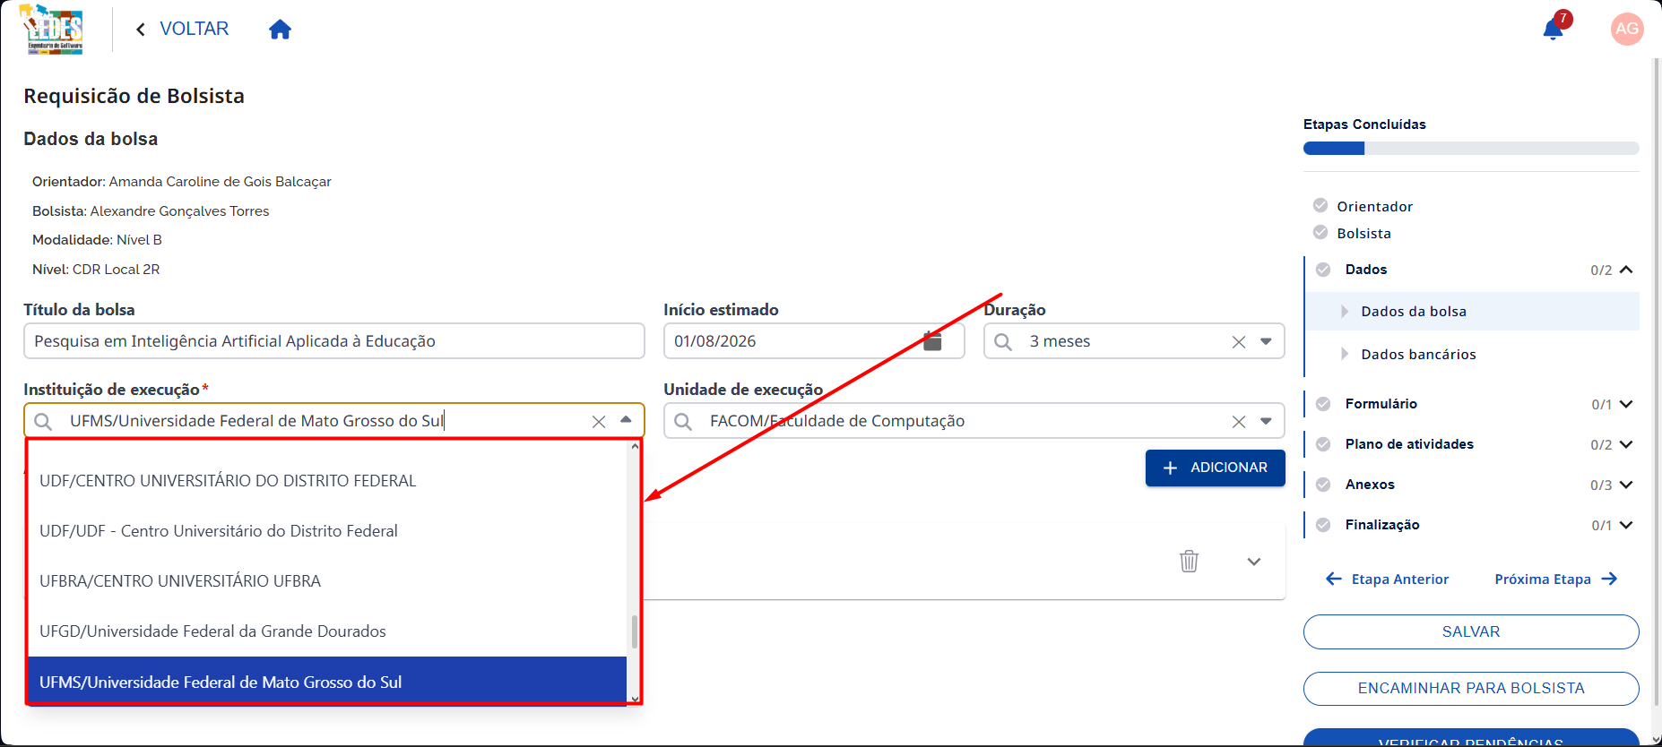
Task: Click the check icon beside Formulário step
Action: [1323, 404]
